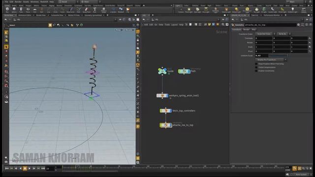Click the Scale vector channel icon
Image resolution: width=315 pixels, height=177 pixels.
coord(310,47)
